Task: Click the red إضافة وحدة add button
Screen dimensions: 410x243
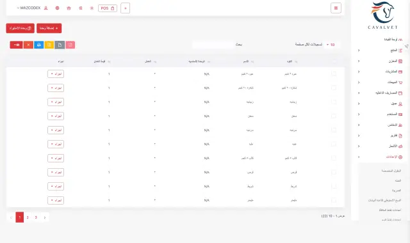Action: click(x=49, y=28)
